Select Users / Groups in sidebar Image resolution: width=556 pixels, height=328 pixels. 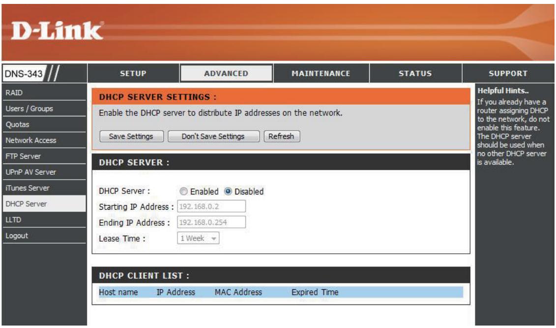tap(44, 109)
